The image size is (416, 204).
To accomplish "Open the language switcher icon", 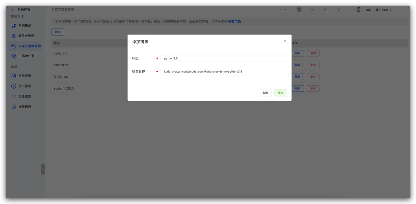I will coord(299,9).
